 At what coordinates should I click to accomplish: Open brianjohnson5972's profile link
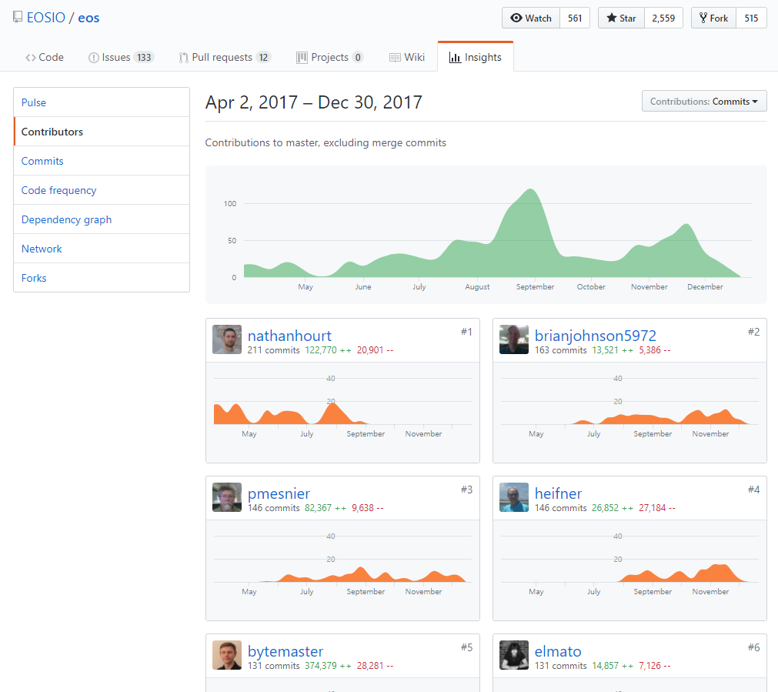(x=596, y=336)
